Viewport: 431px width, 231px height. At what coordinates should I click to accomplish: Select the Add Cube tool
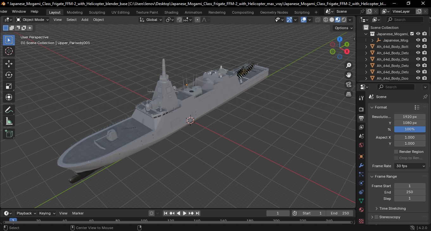tap(9, 134)
